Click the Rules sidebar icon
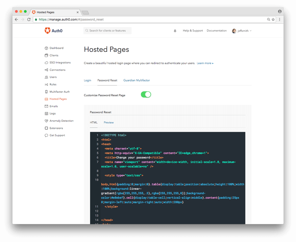This screenshot has height=242, width=296. [46, 84]
